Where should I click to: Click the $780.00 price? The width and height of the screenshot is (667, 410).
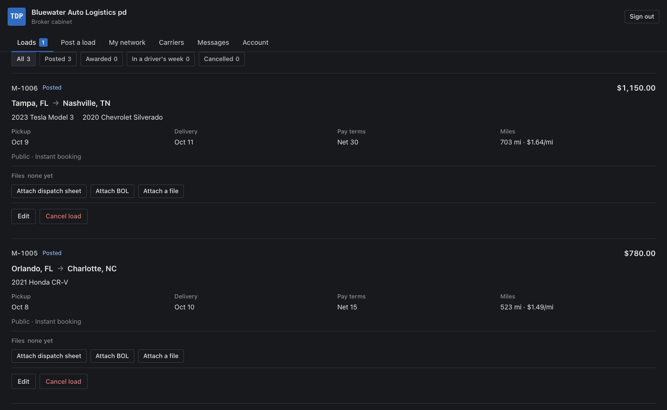click(x=640, y=253)
